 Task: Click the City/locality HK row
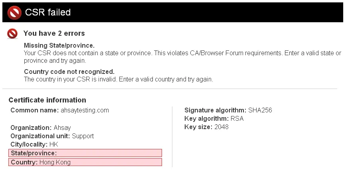click(34, 144)
